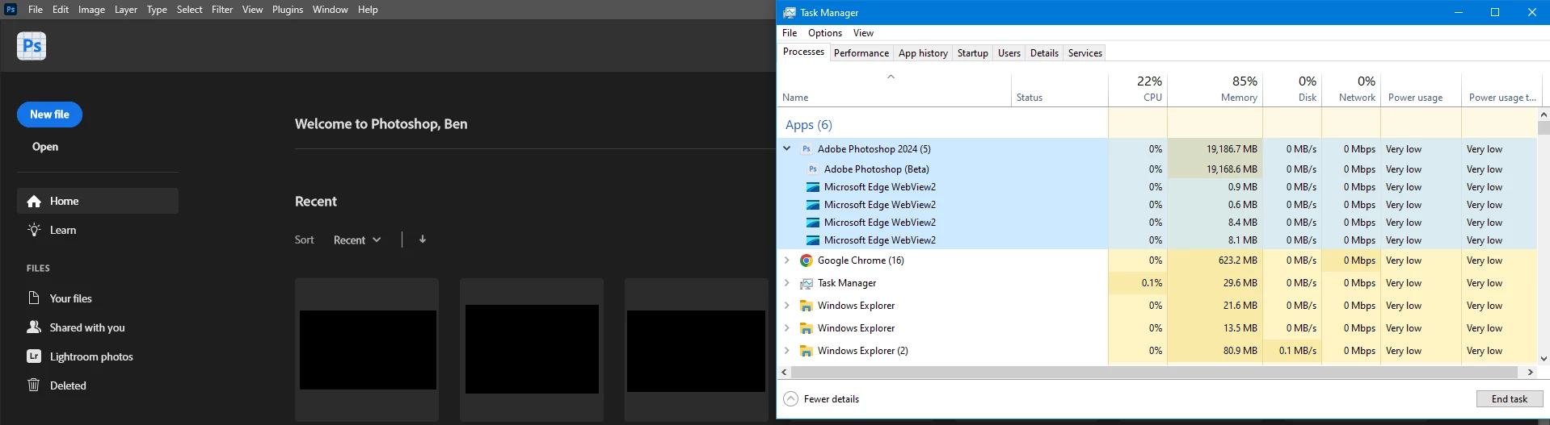Screen dimensions: 1550x425
Task: Switch to the Startup tab
Action: tap(972, 53)
